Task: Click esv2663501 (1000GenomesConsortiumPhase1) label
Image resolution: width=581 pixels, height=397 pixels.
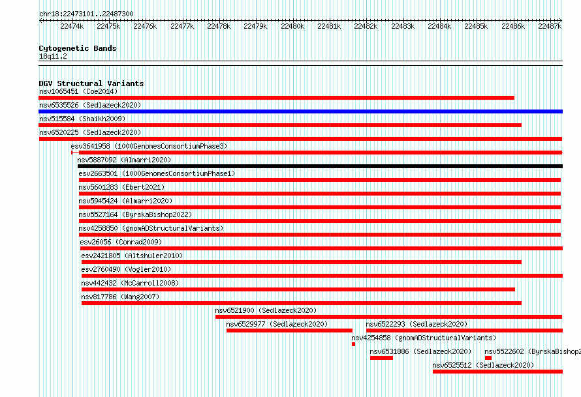Action: click(x=157, y=173)
